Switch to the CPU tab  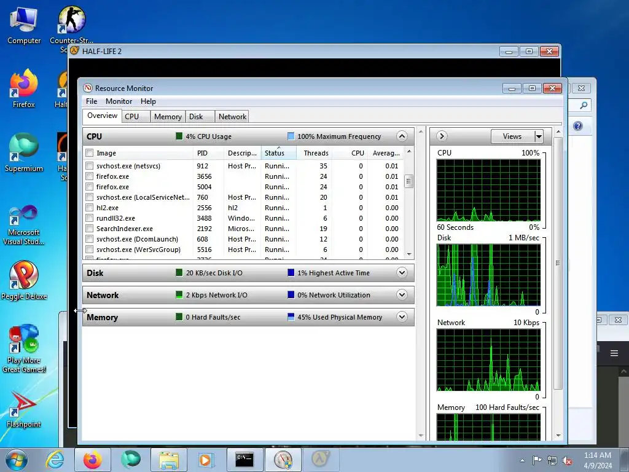click(x=136, y=116)
